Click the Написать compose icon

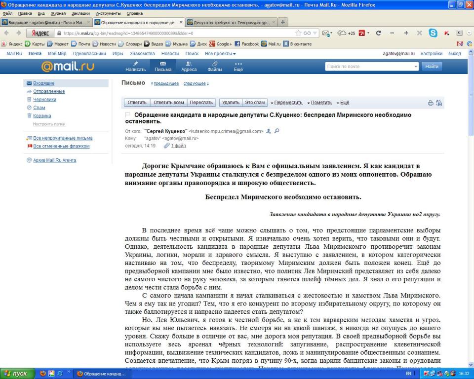tap(135, 67)
